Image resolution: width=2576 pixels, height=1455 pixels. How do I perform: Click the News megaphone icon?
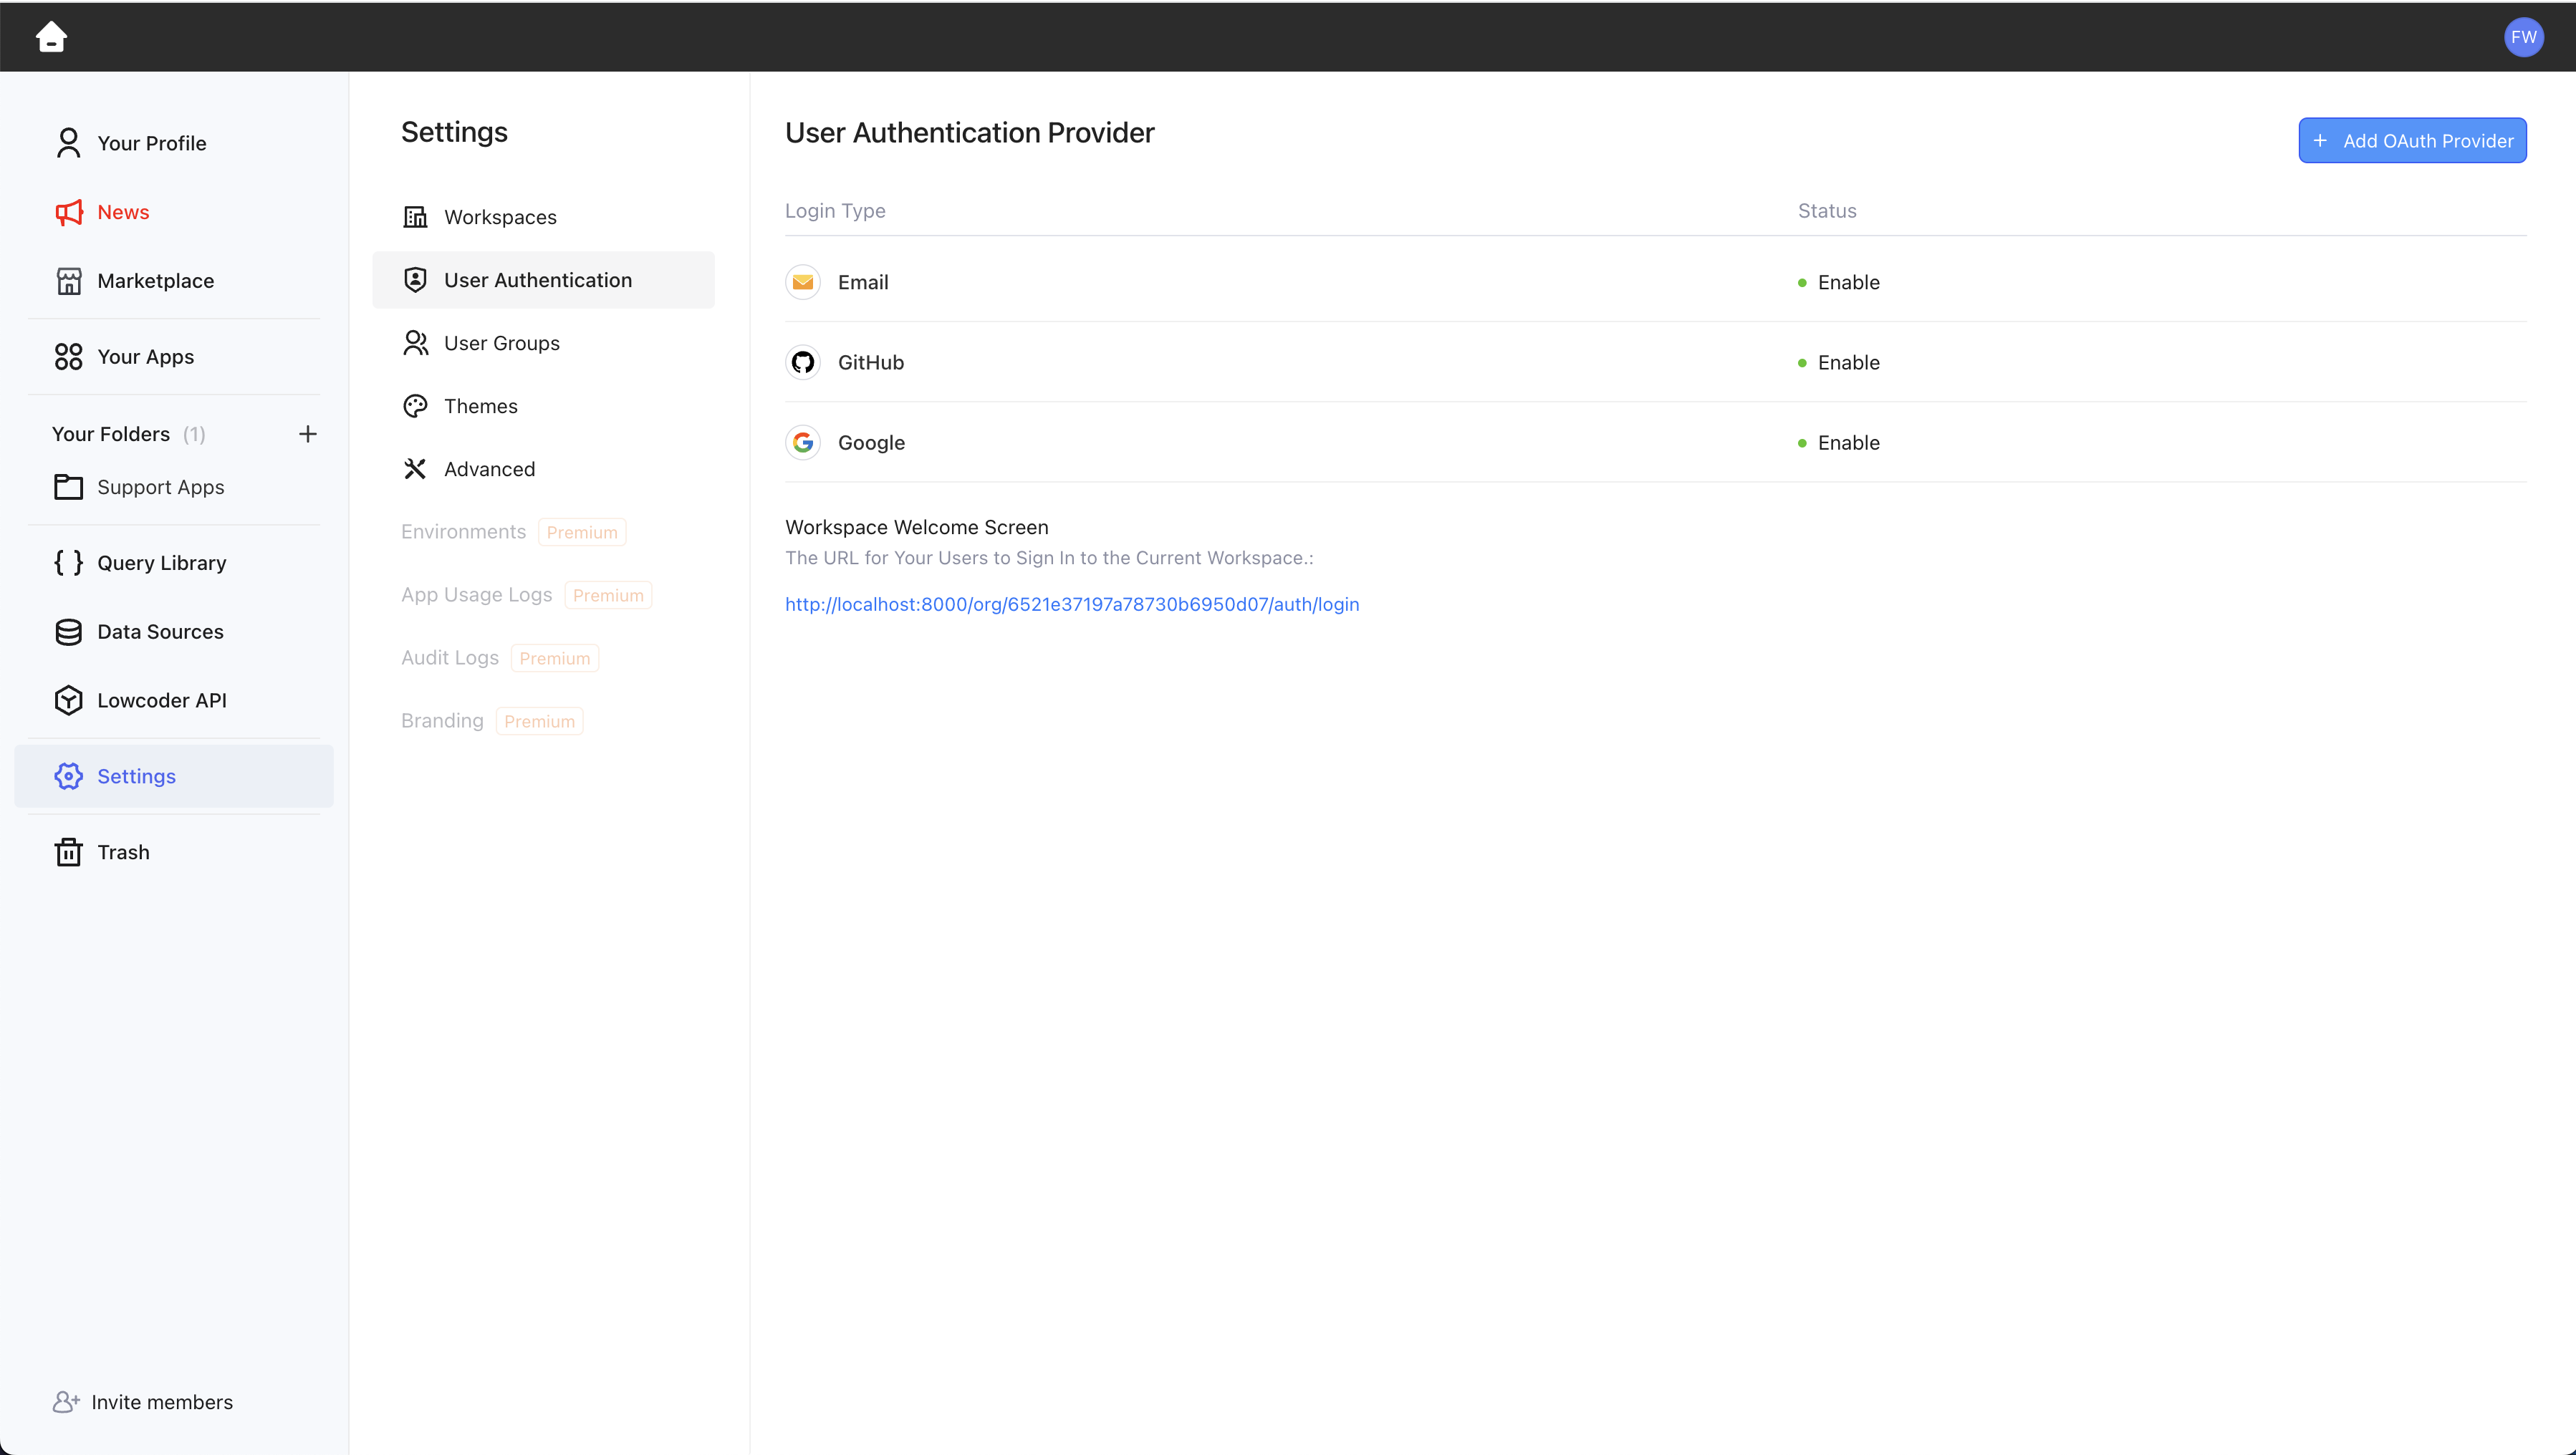(68, 212)
